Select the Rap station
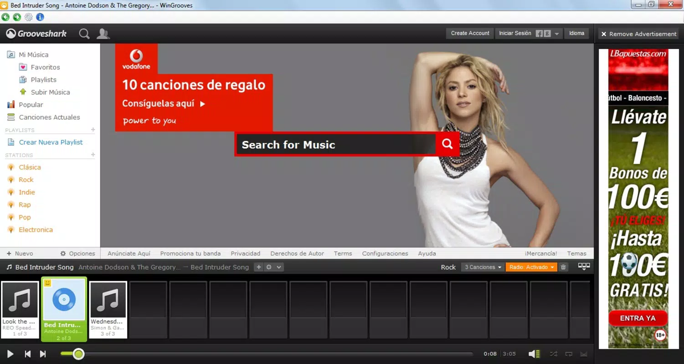 25,205
